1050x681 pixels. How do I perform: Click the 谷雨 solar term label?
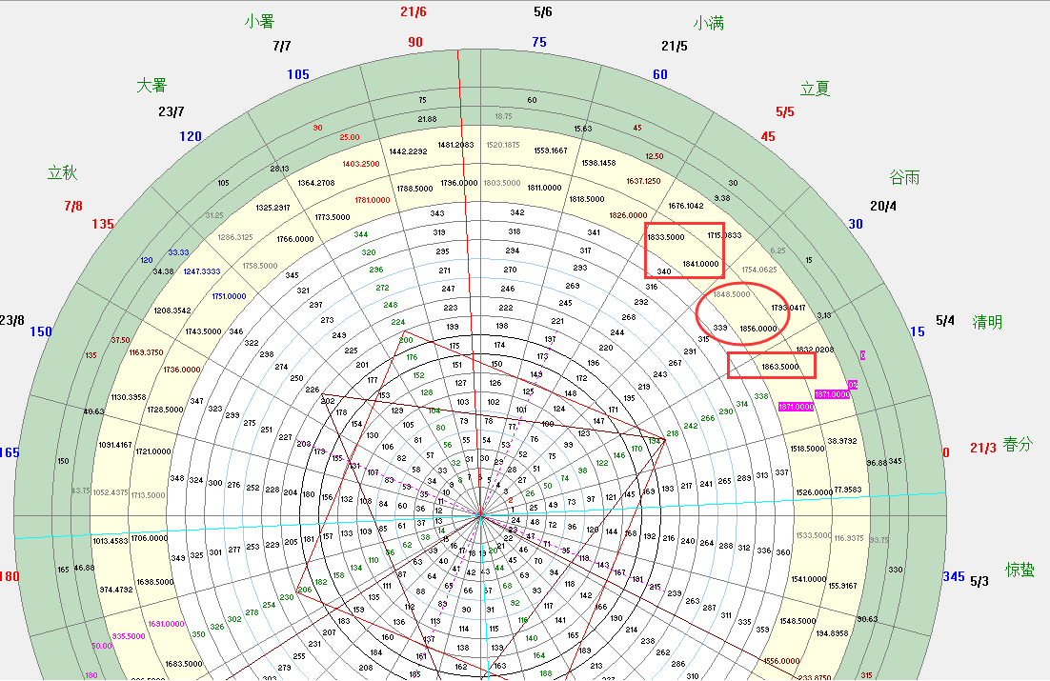(904, 177)
